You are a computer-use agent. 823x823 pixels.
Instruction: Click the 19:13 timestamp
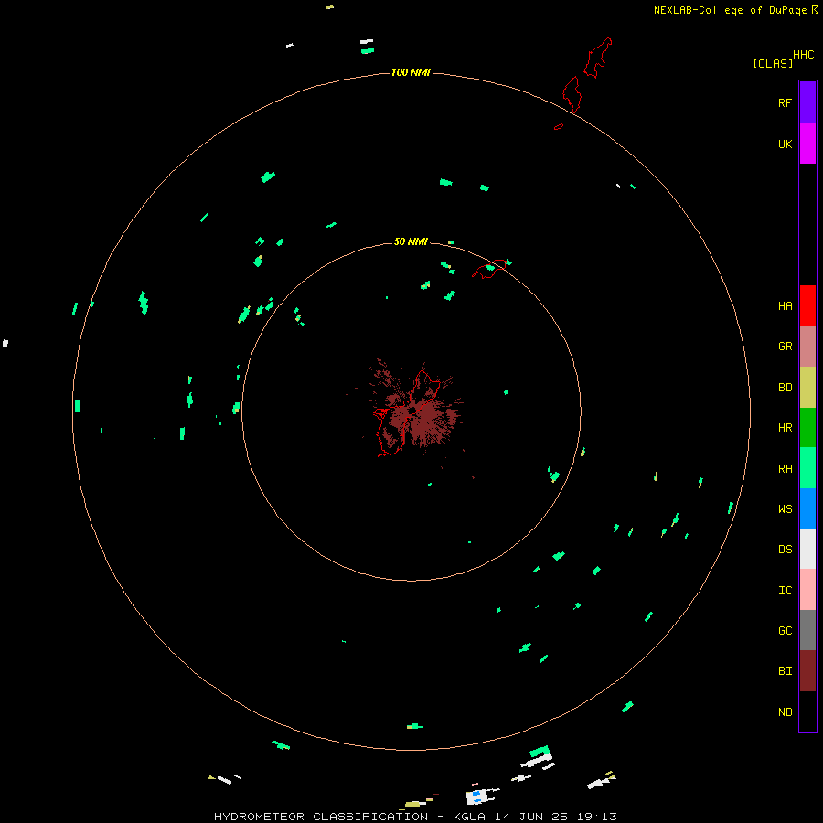[596, 817]
